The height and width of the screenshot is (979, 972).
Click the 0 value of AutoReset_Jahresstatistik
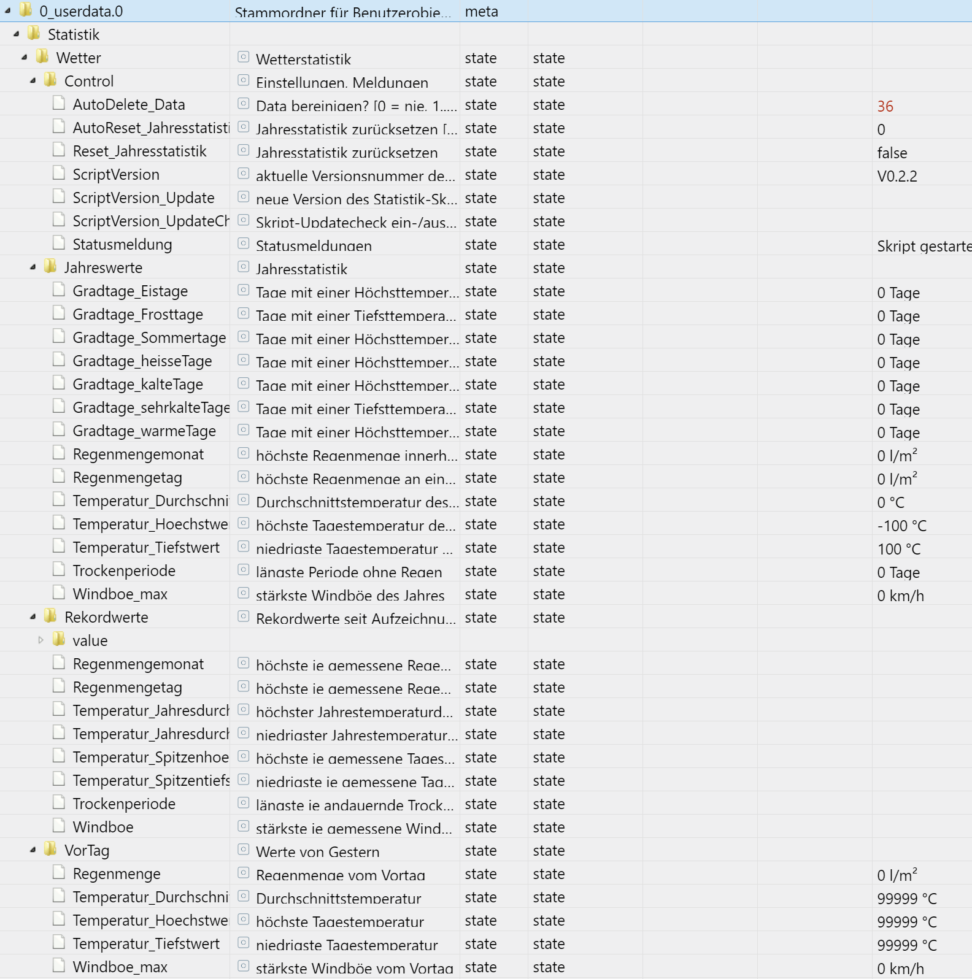[x=881, y=129]
